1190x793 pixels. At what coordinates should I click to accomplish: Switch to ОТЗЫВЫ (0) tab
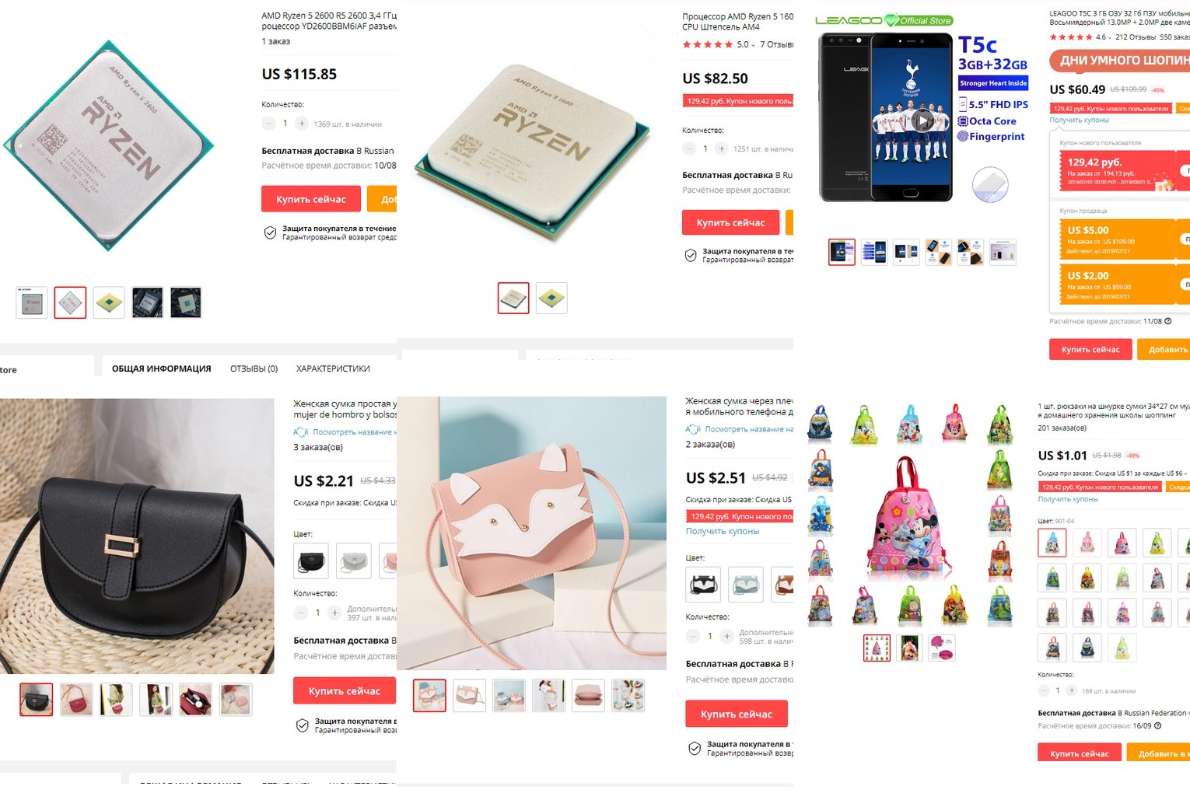pyautogui.click(x=254, y=369)
